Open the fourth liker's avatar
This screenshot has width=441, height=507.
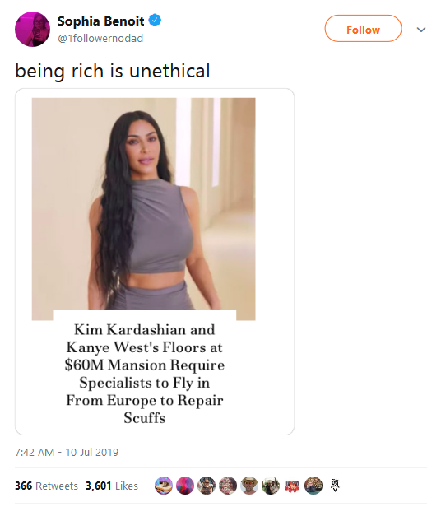[x=228, y=486]
